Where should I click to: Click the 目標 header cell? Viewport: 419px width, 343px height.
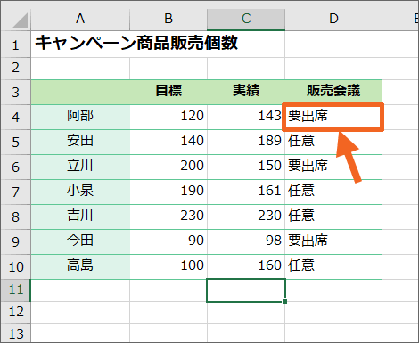pos(168,92)
